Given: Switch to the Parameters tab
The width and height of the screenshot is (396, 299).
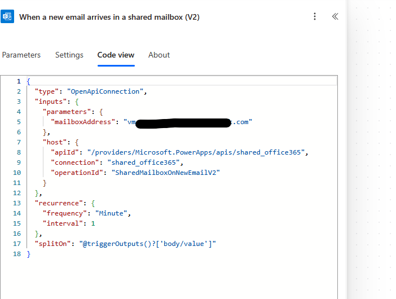Looking at the screenshot, I should tap(21, 55).
